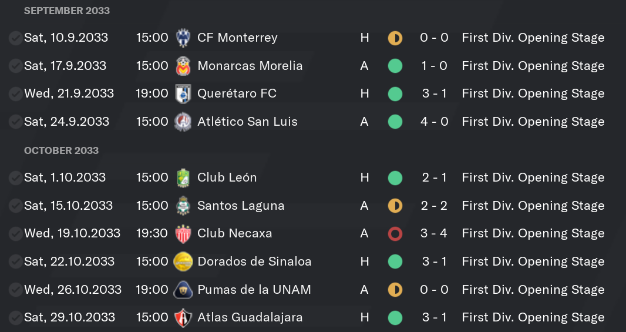Click the Monarcas Morelia club badge
The height and width of the screenshot is (332, 626).
[x=183, y=66]
